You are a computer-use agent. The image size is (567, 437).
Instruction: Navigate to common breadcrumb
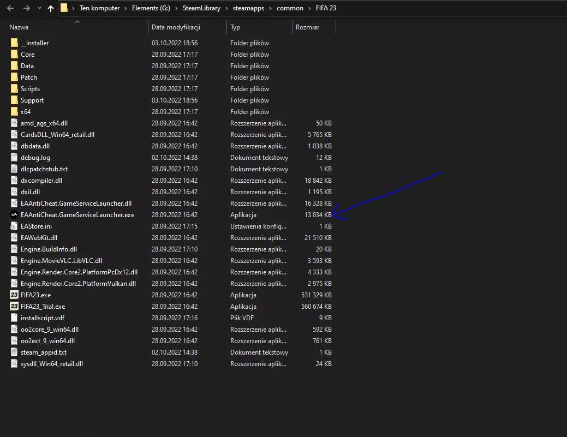[x=290, y=8]
